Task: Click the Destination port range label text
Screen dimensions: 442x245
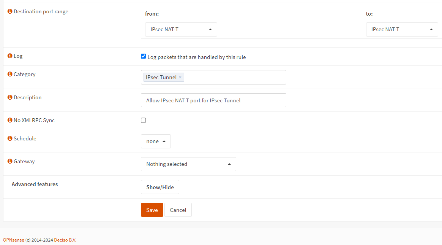Action: 41,11
